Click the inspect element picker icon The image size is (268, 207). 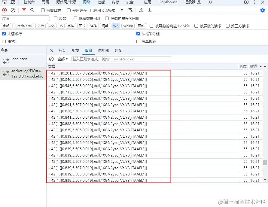pyautogui.click(x=5, y=2)
